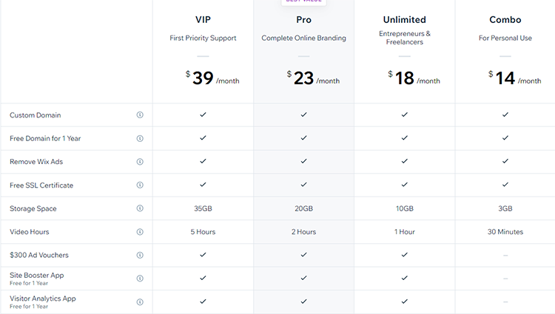The image size is (555, 314).
Task: Click the Best Value badge above Pro
Action: coord(303,1)
